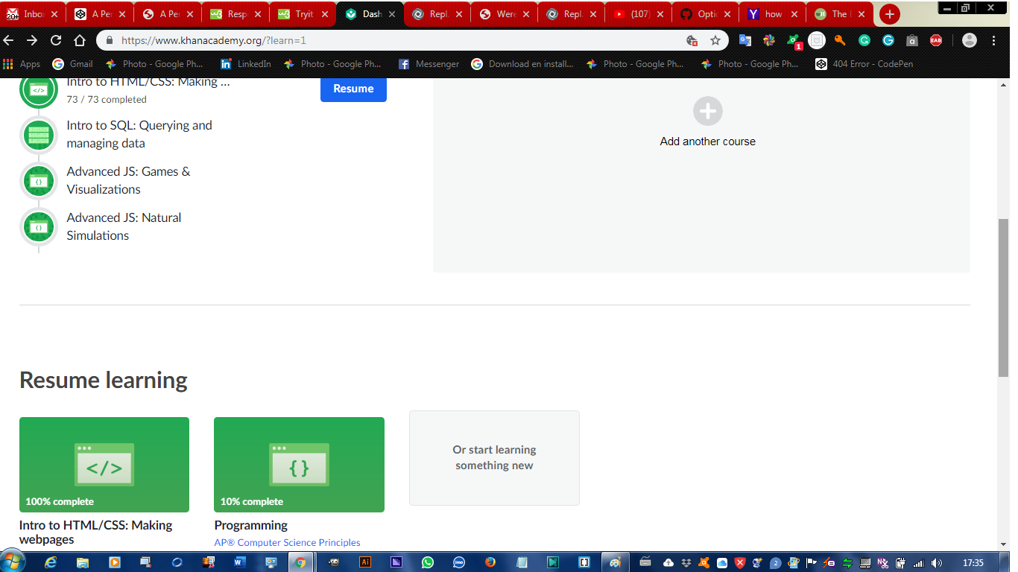
Task: Open a new tab with the plus button
Action: click(x=889, y=13)
